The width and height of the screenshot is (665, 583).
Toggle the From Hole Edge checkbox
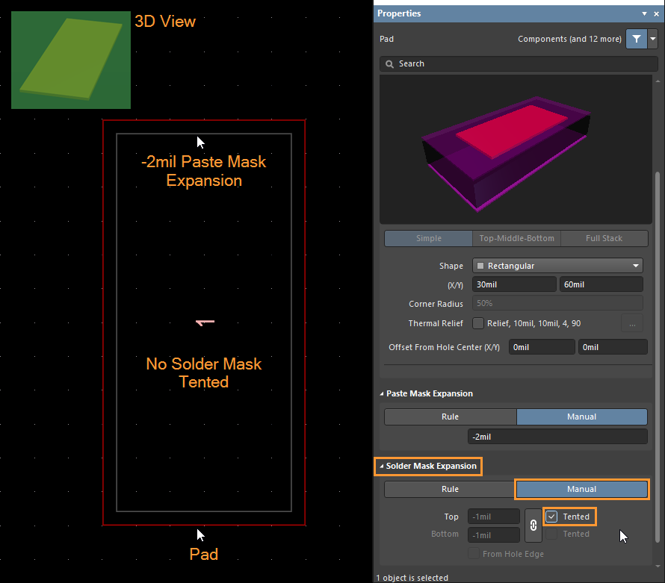[474, 554]
